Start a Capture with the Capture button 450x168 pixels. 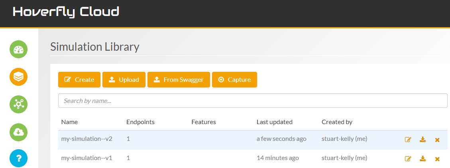click(234, 79)
